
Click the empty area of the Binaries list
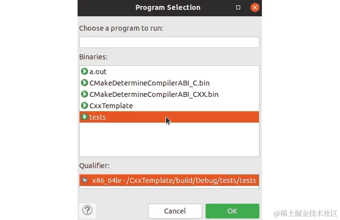coord(169,139)
